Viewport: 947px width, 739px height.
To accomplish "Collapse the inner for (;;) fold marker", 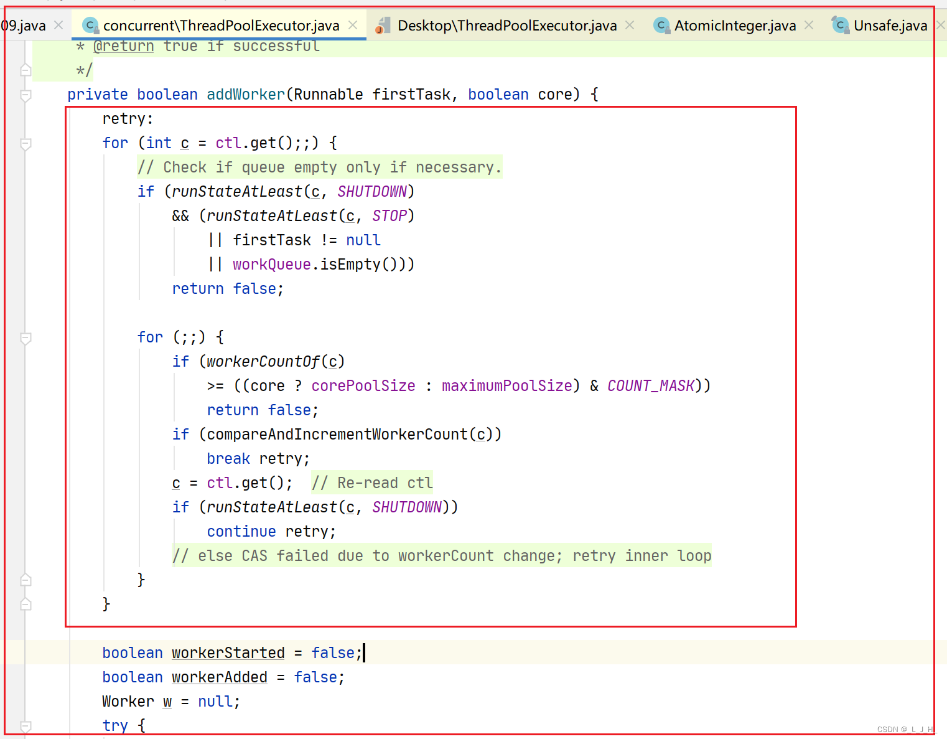I will click(x=26, y=338).
